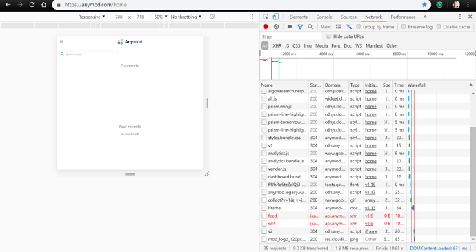Click the Anymod logo

click(130, 42)
